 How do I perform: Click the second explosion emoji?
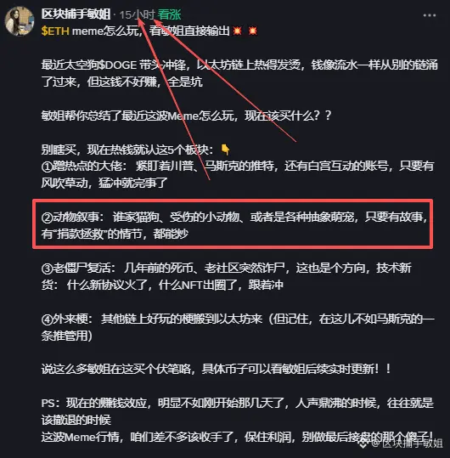tap(253, 31)
